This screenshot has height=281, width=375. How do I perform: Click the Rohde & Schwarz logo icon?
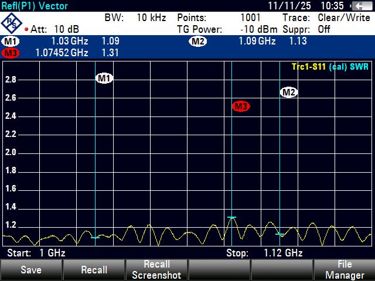[11, 23]
